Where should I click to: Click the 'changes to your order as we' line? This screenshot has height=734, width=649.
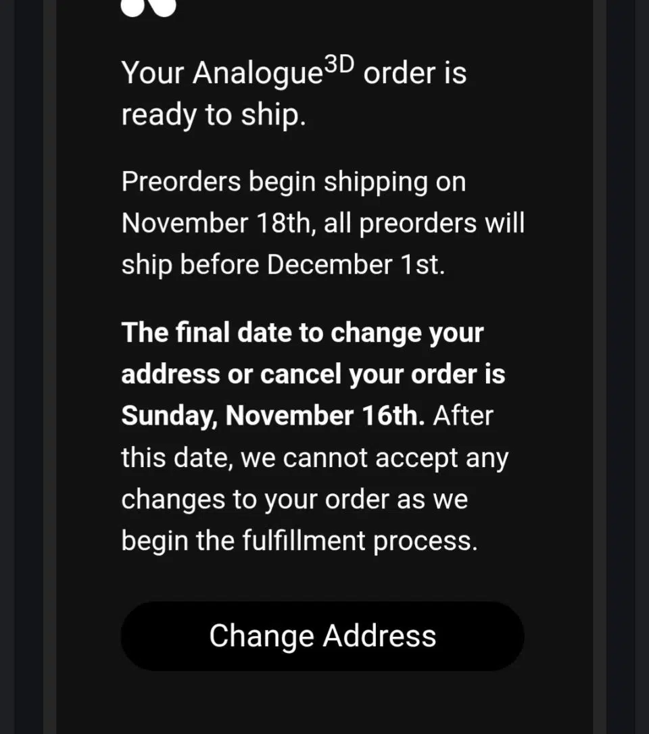(294, 499)
